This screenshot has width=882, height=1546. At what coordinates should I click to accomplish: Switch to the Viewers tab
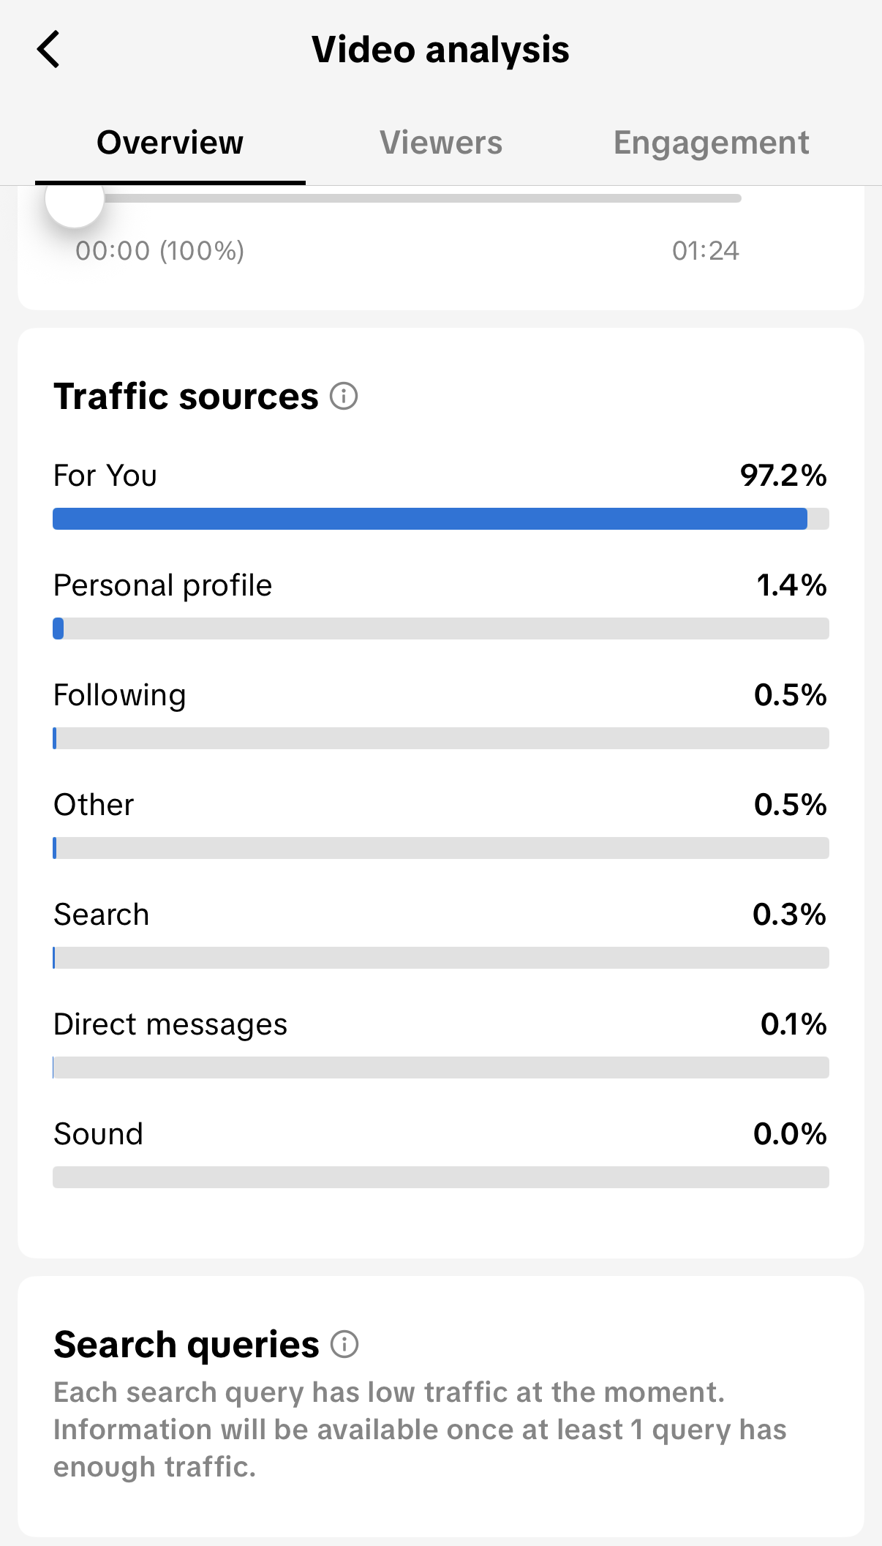[x=441, y=143]
